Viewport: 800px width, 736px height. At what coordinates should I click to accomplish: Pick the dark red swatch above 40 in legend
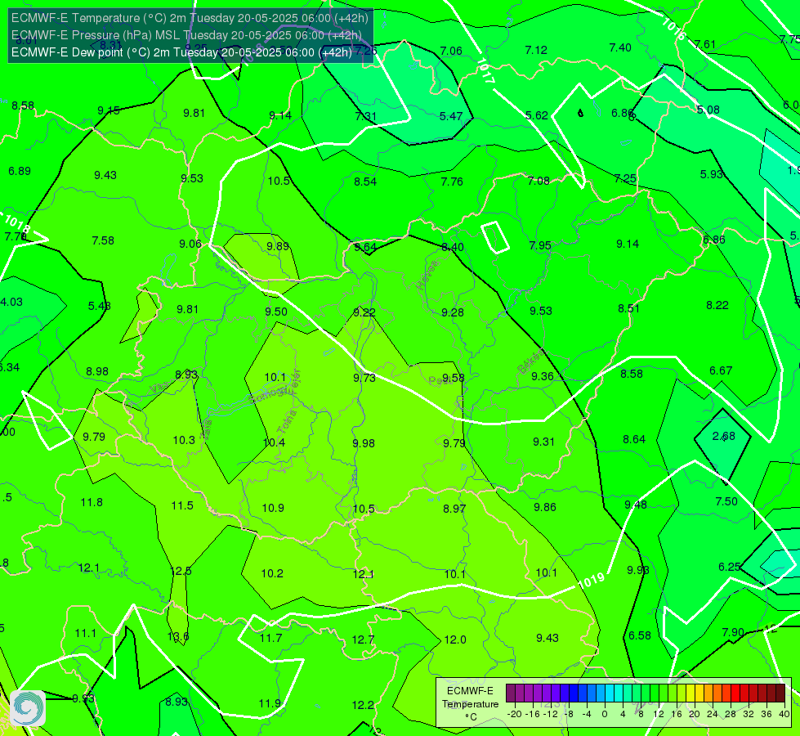tap(780, 693)
